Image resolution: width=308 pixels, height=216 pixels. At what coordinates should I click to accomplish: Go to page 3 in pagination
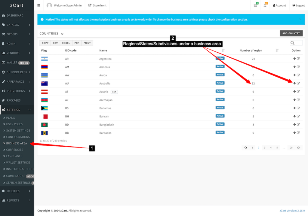click(265, 148)
